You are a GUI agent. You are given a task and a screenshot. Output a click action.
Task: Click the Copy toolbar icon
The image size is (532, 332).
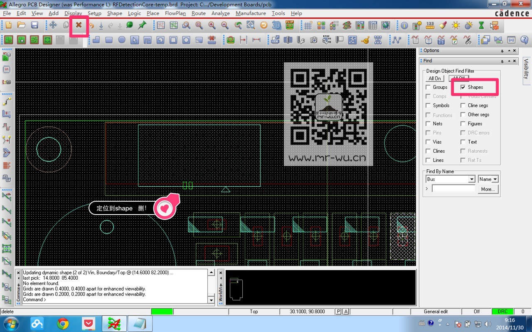tap(66, 25)
